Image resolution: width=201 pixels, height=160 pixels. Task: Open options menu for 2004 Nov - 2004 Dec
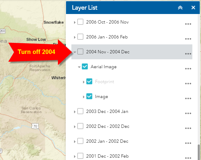tap(188, 54)
